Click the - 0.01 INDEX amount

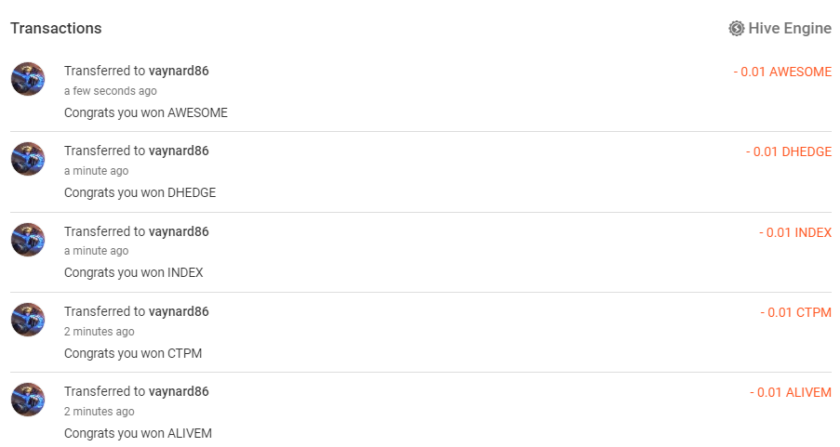pos(795,232)
